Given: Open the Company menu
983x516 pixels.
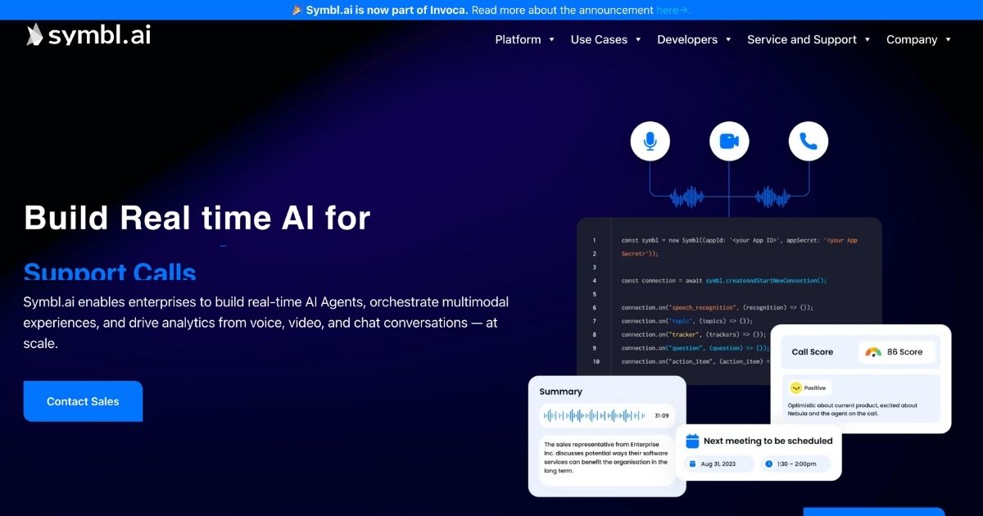Looking at the screenshot, I should (912, 39).
